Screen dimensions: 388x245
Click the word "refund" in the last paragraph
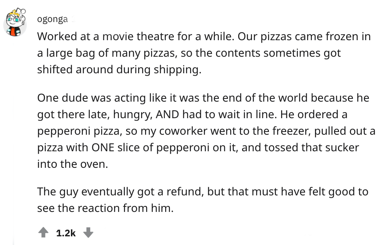coord(185,191)
